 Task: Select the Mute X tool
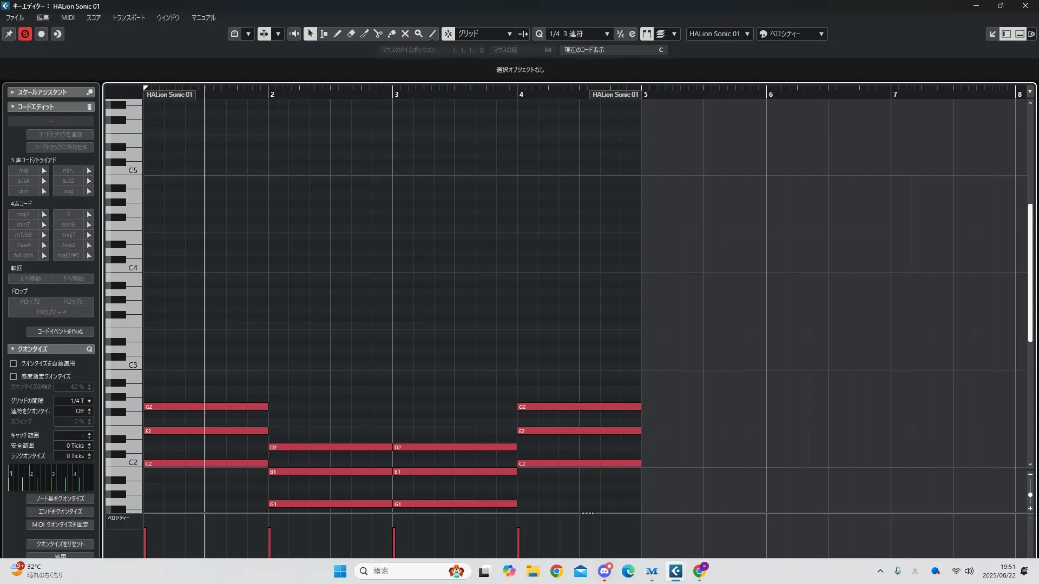(405, 34)
